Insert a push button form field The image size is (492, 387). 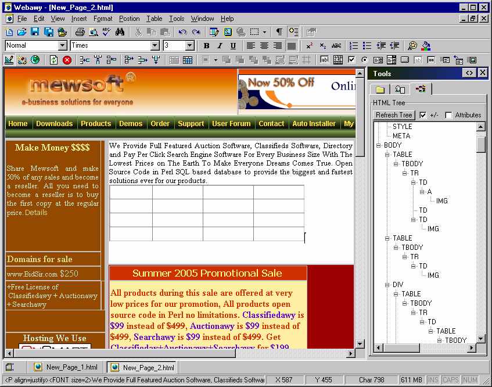pos(405,60)
